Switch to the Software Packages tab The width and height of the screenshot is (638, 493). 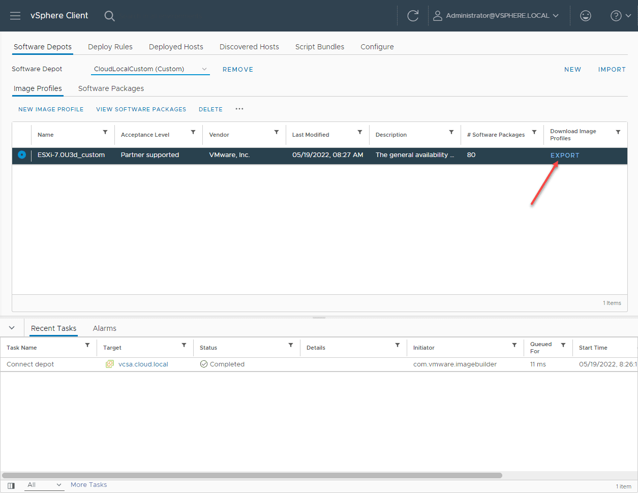(111, 88)
